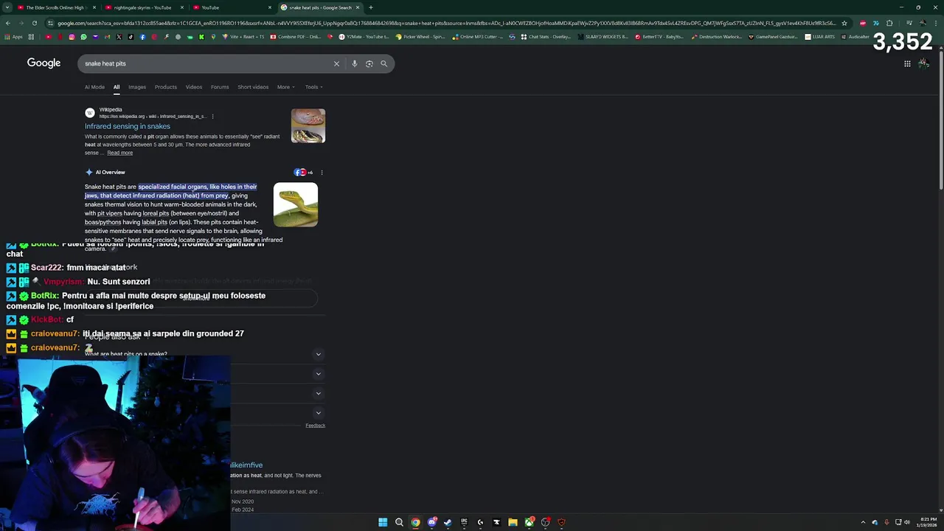The height and width of the screenshot is (531, 944).
Task: Reload the page in Chrome
Action: point(34,23)
